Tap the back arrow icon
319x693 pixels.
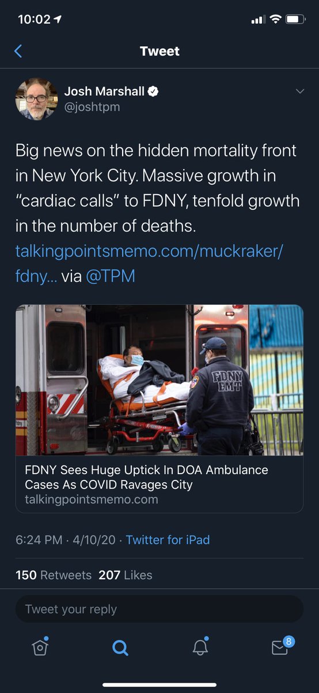pyautogui.click(x=18, y=51)
